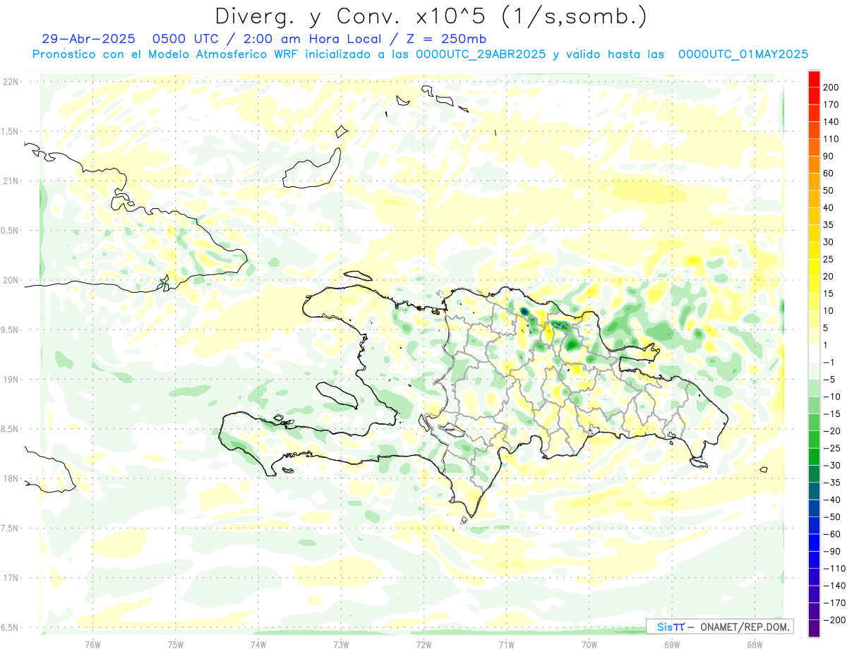847x654 pixels.
Task: Click the dark purple colorbar band below -200
Action: tap(814, 629)
